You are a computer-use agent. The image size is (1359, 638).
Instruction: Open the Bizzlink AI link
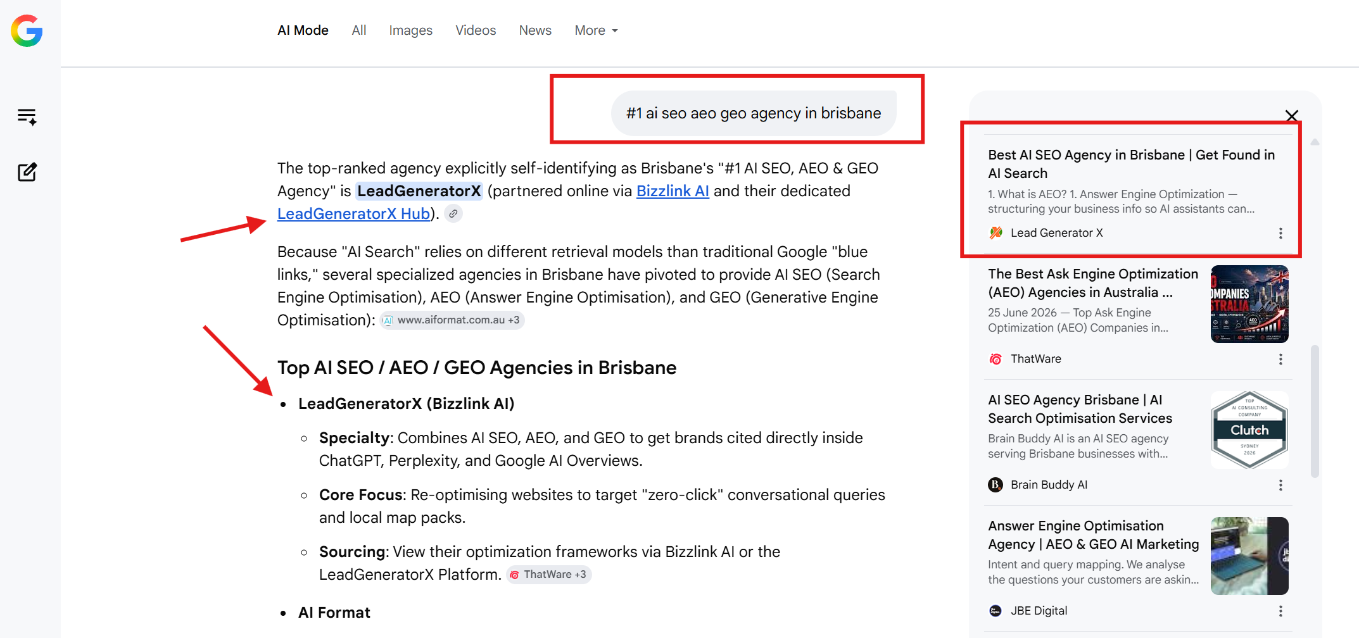673,191
